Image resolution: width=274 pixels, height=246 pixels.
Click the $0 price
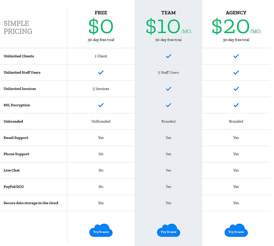point(101,26)
